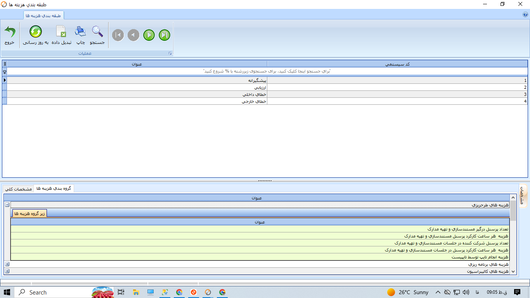Viewport: 530px width, 298px height.
Task: Click the lower grid scroll up arrow
Action: pyautogui.click(x=513, y=197)
